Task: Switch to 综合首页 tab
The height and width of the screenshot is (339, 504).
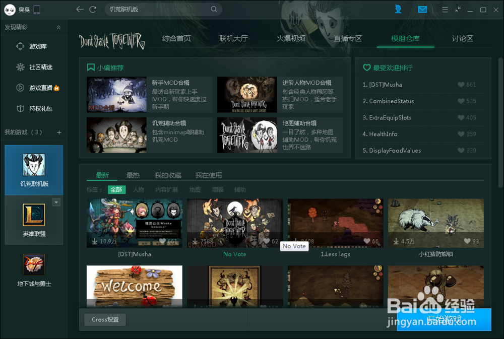Action: (x=176, y=39)
